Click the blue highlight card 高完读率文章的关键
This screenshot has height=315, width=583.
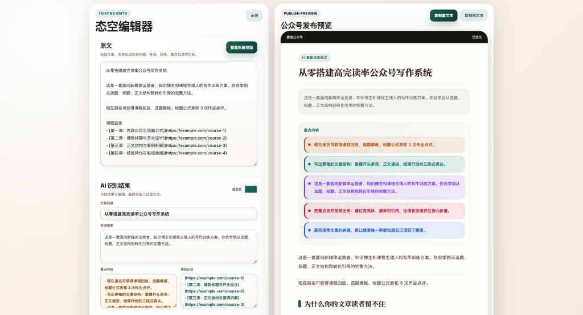384,230
